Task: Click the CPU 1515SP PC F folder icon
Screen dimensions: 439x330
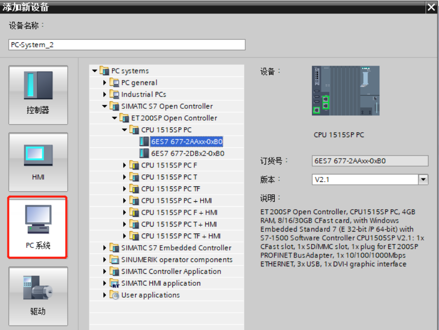Action: [135, 165]
